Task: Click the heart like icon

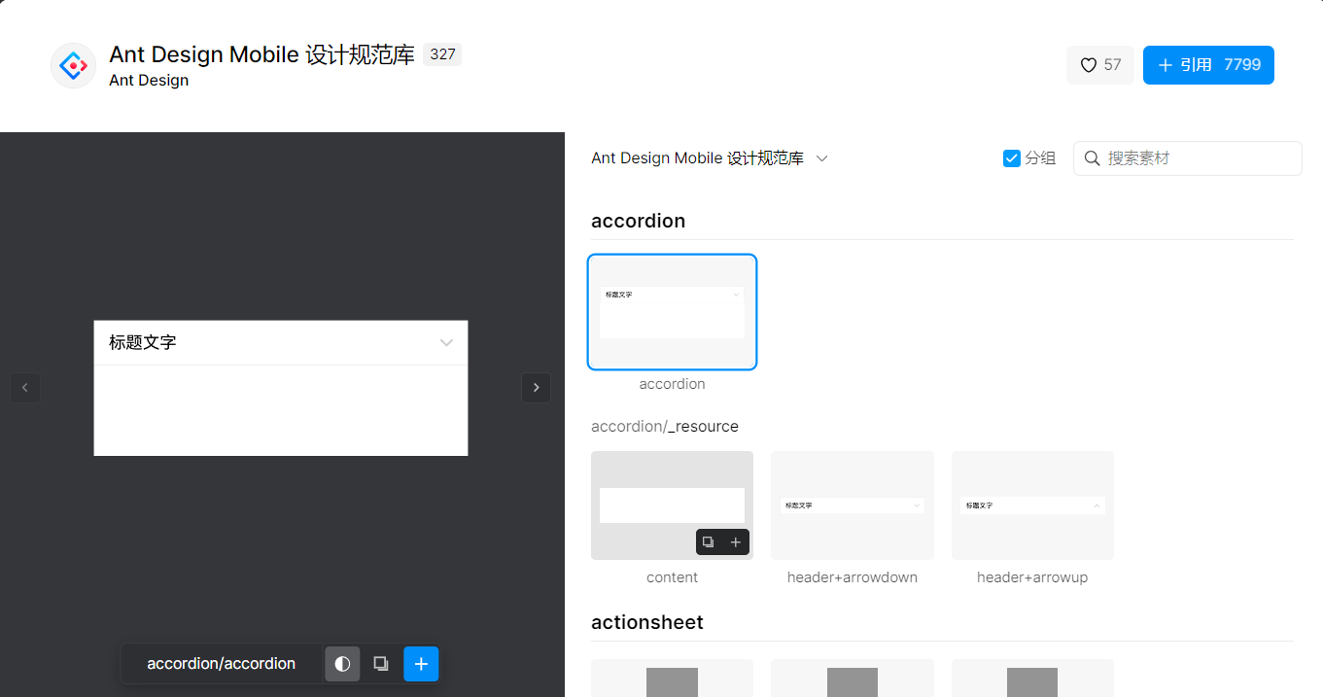Action: tap(1089, 65)
